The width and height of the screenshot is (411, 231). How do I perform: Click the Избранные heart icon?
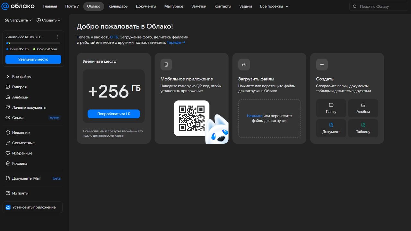point(8,153)
